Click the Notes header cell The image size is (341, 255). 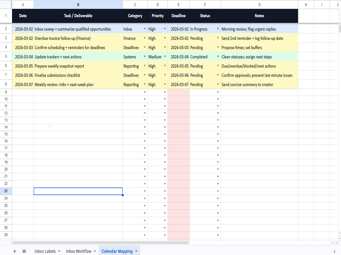click(x=259, y=16)
